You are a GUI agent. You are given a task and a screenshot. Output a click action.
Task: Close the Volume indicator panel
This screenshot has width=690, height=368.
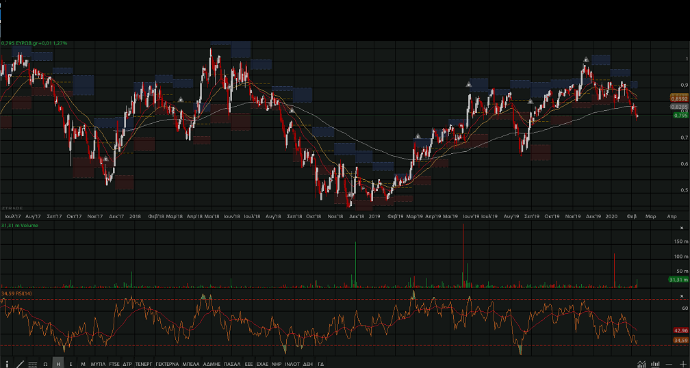pos(681,227)
